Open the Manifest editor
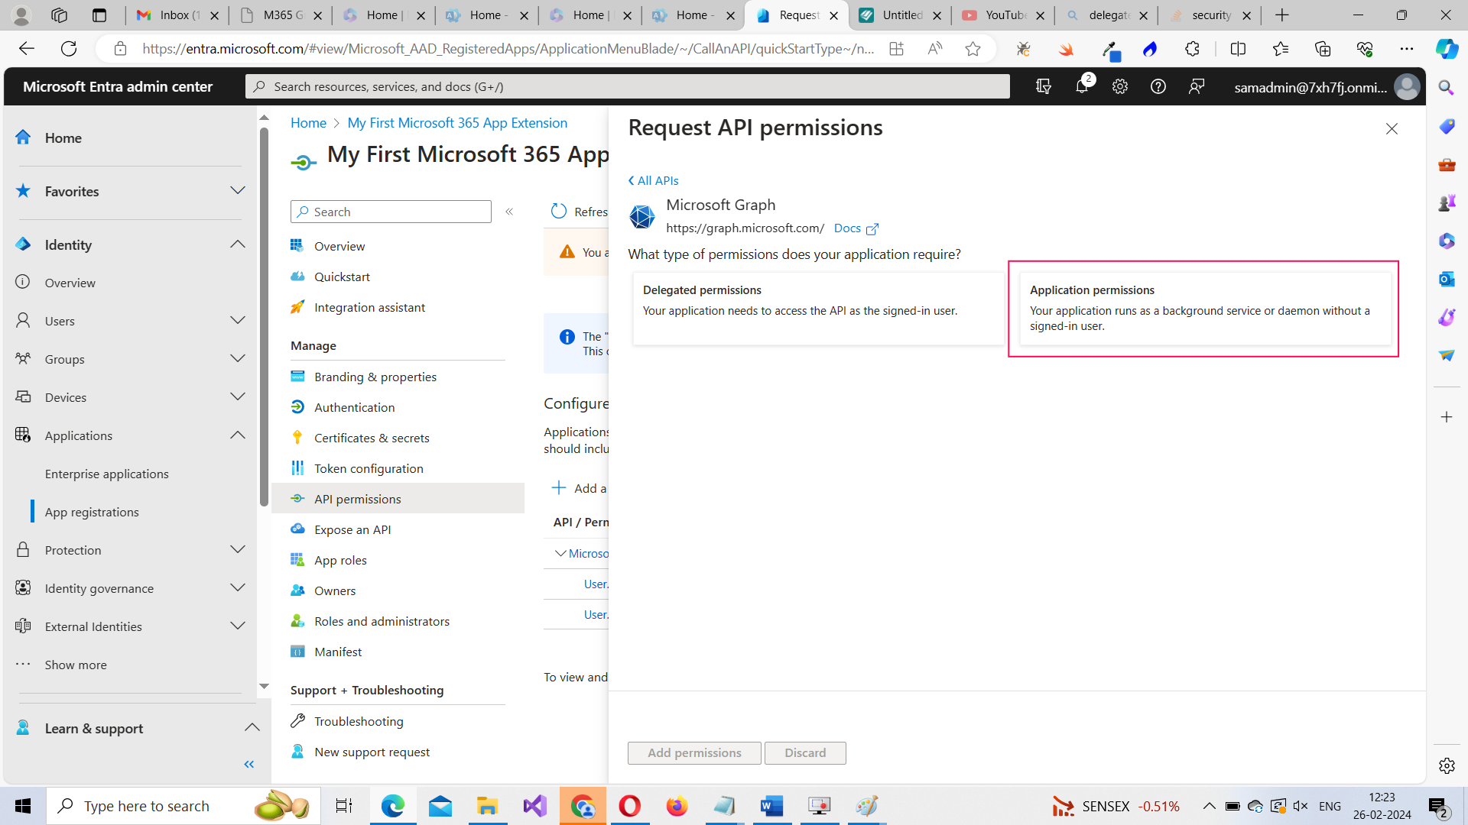Viewport: 1468px width, 825px height. point(338,652)
